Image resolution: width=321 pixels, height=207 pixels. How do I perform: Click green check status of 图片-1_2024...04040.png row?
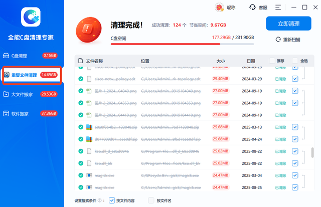[x=81, y=91]
